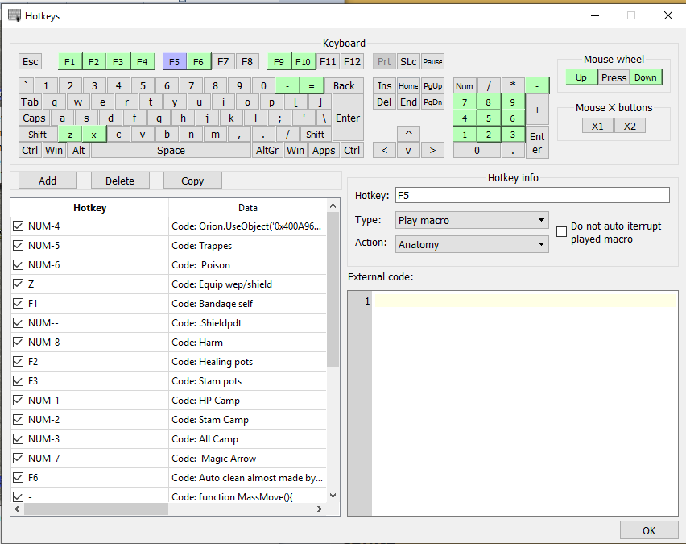Image resolution: width=686 pixels, height=544 pixels.
Task: Select the Code: Bandage self row
Action: (168, 304)
